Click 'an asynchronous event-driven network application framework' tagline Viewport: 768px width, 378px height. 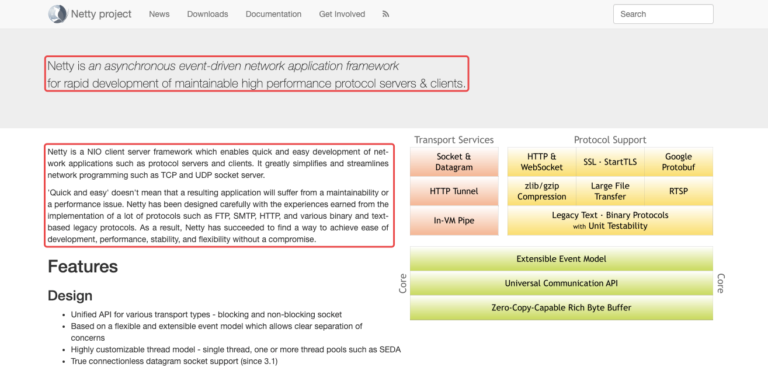tap(244, 66)
